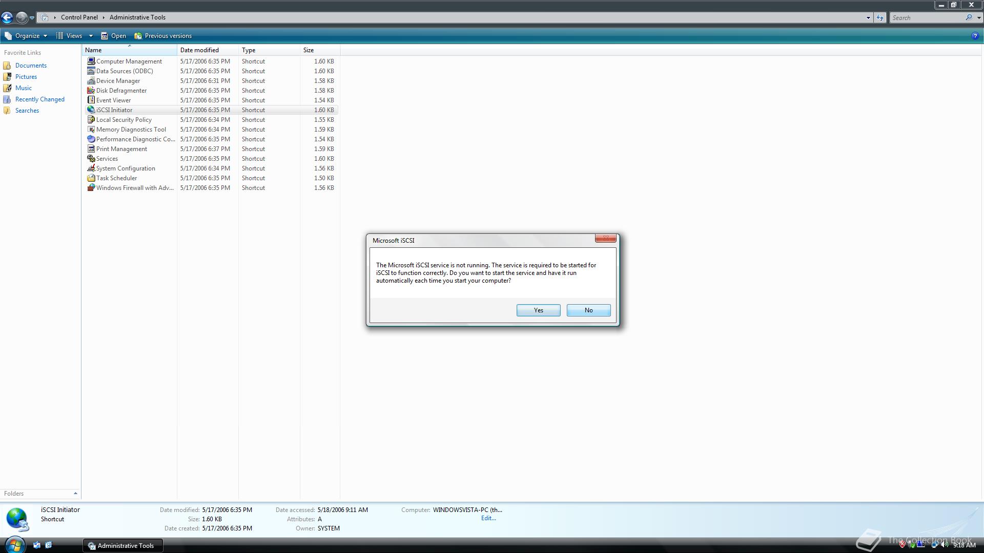Image resolution: width=984 pixels, height=553 pixels.
Task: Expand the address bar history dropdown
Action: click(868, 17)
